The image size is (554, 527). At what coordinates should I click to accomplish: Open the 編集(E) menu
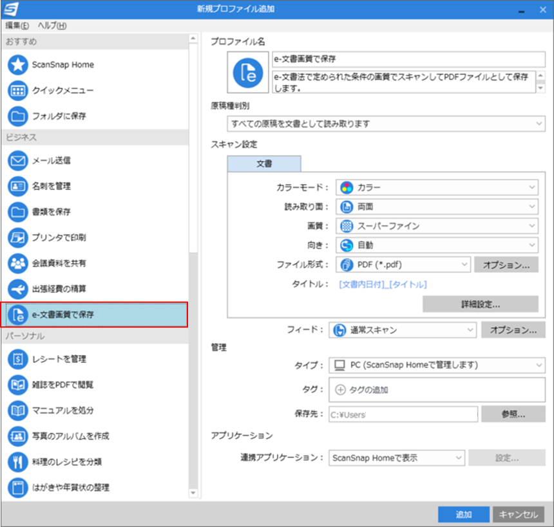[x=17, y=26]
